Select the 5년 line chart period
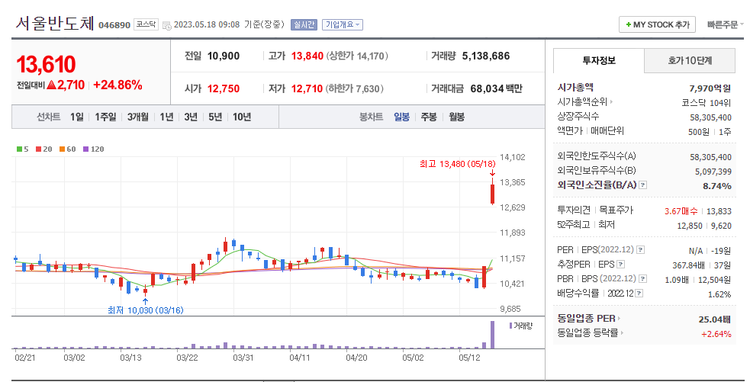Screen dimensions: 750x382 click(215, 117)
